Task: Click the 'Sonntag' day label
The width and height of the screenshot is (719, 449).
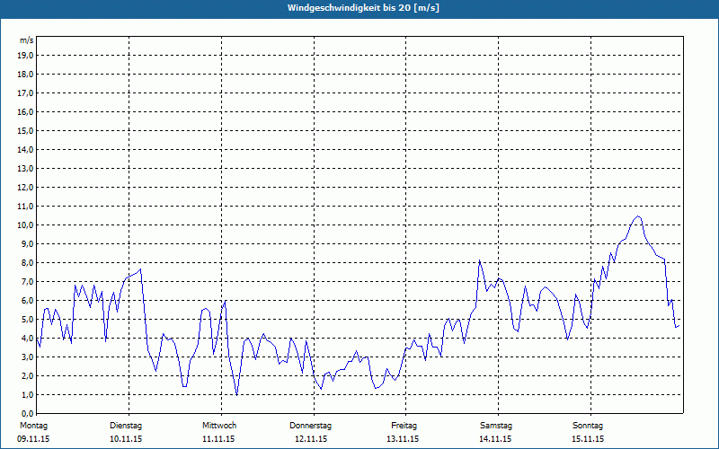Action: tap(588, 426)
